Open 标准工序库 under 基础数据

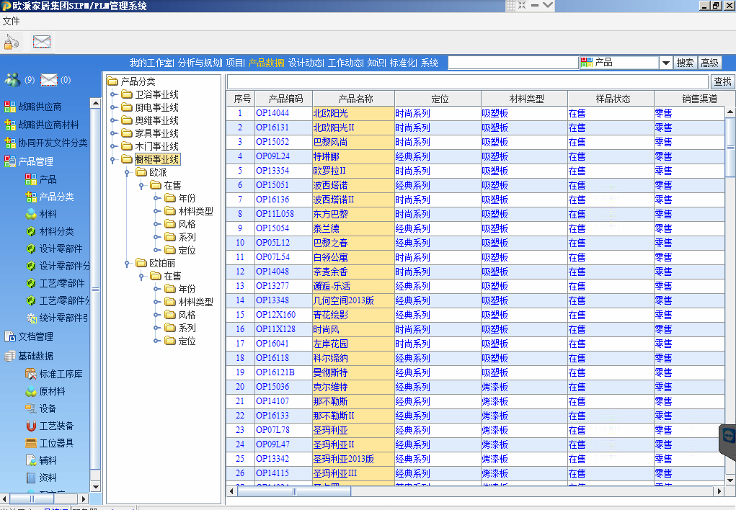point(61,374)
